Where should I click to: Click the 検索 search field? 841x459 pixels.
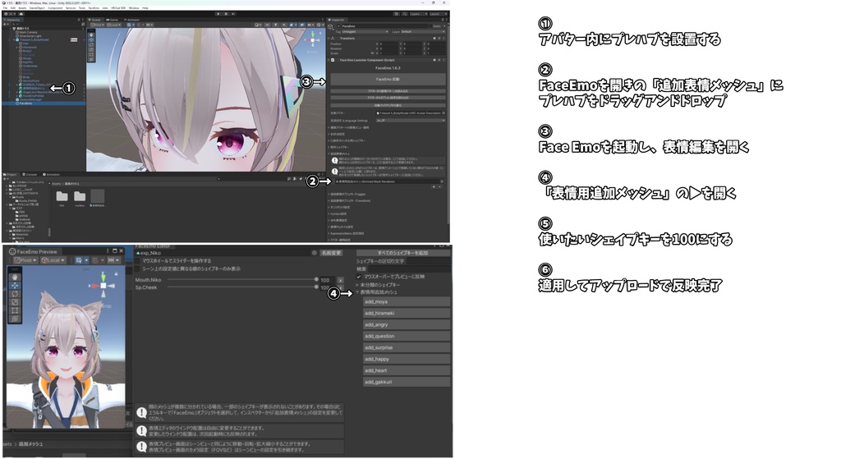point(409,269)
